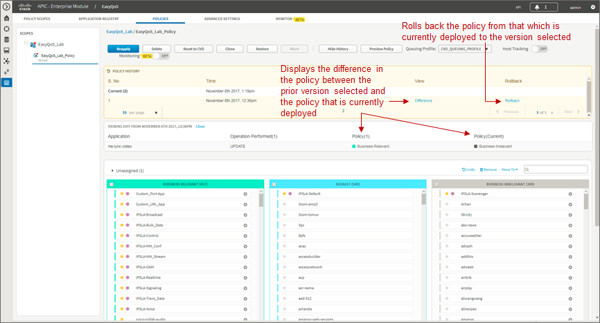Open the Move To dropdown
The width and height of the screenshot is (600, 323).
(x=510, y=169)
